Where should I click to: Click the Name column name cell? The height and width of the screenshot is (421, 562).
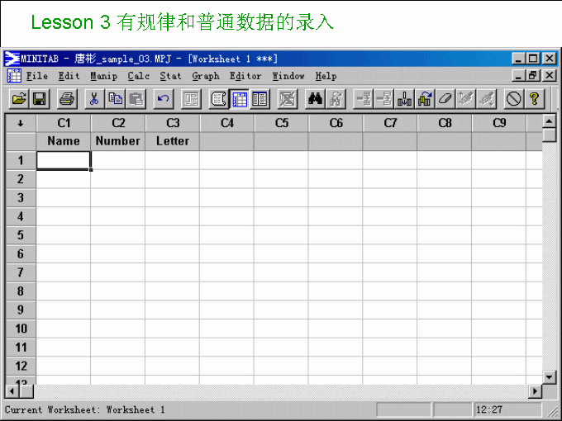point(64,141)
